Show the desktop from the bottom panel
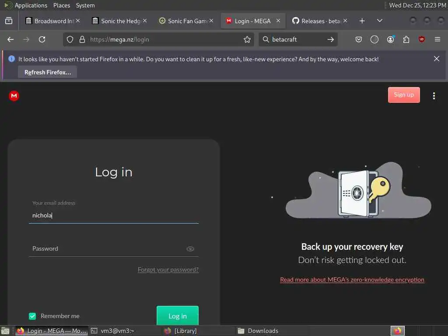 tap(5, 331)
